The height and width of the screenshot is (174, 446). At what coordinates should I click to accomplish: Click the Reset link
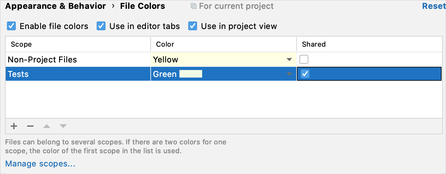tap(434, 6)
